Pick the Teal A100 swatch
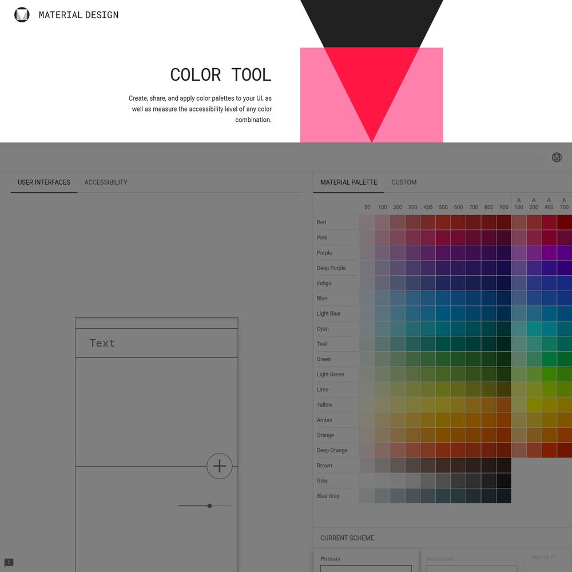This screenshot has width=572, height=572. click(519, 344)
